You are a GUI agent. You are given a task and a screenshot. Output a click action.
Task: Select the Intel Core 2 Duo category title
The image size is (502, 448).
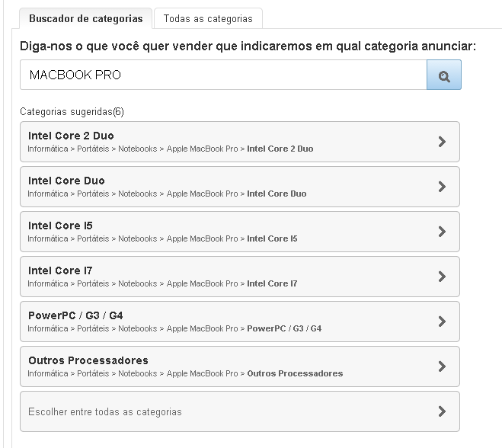(x=71, y=136)
